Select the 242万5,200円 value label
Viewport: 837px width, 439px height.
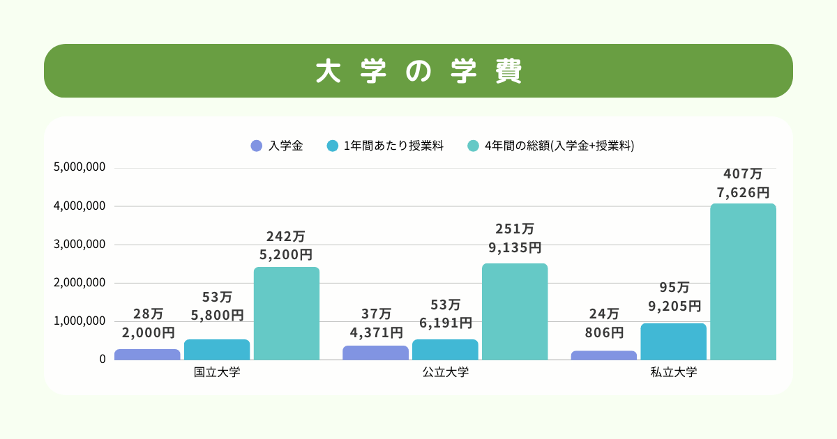(x=287, y=245)
